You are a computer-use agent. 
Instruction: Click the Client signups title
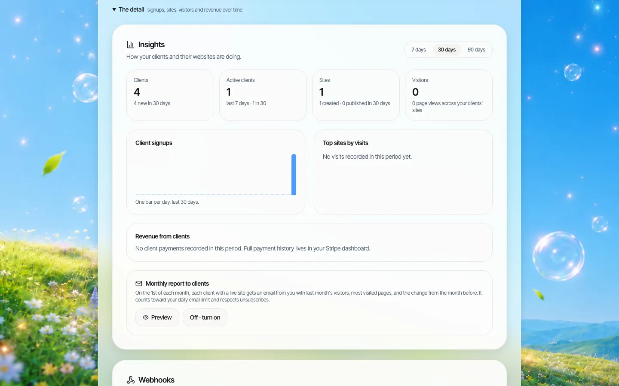tap(154, 143)
